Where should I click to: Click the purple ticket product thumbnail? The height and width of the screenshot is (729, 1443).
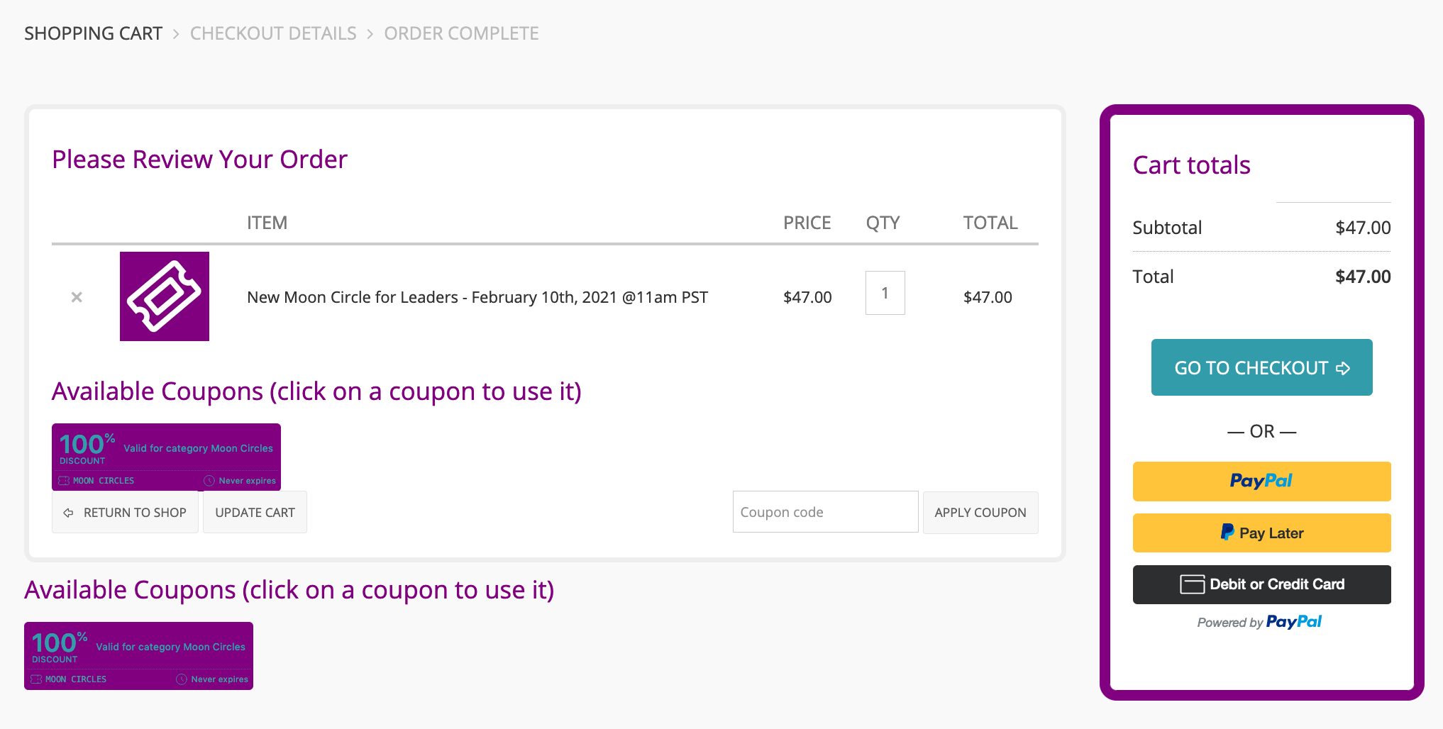click(165, 296)
